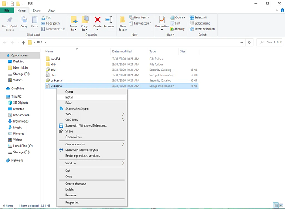Screen dimensions: 285x209
Task: Click Scan with Windows Defender entry
Action: 92,125
